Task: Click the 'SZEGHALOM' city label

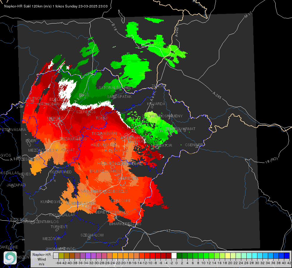Action: click(x=92, y=235)
